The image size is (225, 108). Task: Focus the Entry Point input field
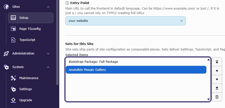[125, 21]
